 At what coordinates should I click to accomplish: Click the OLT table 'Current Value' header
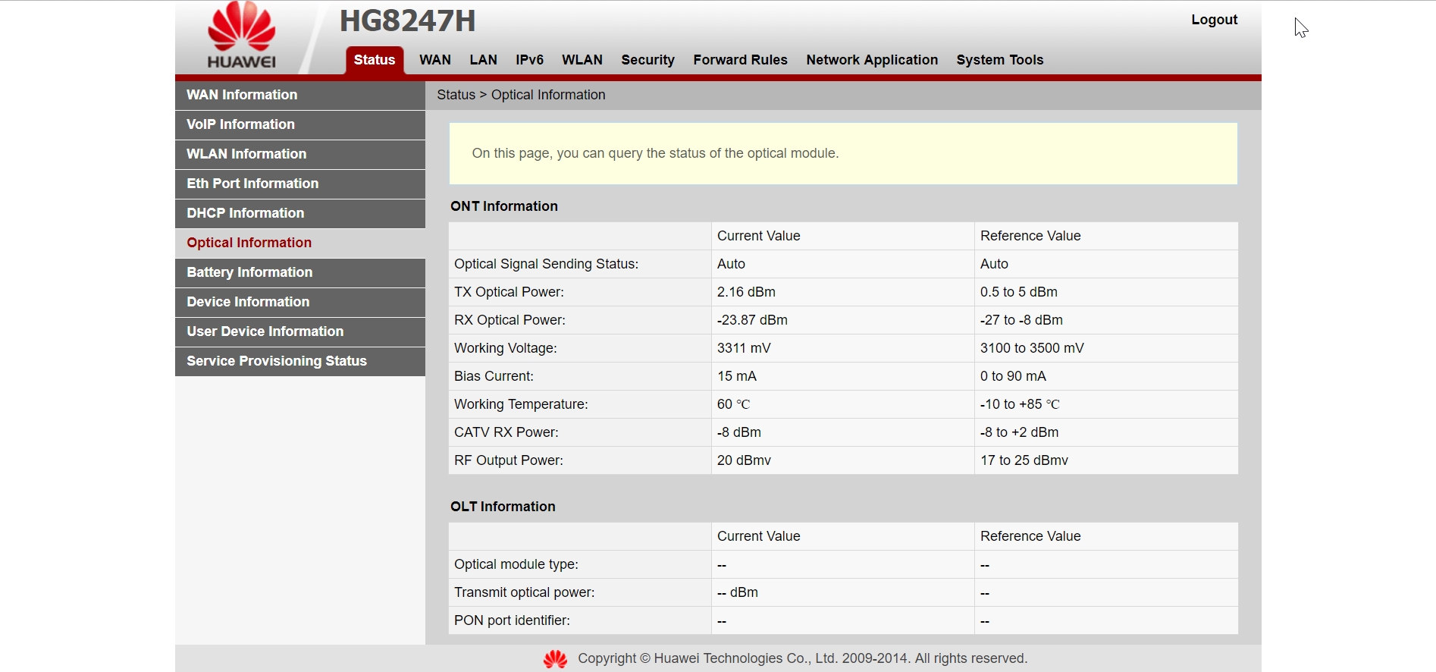tap(759, 536)
